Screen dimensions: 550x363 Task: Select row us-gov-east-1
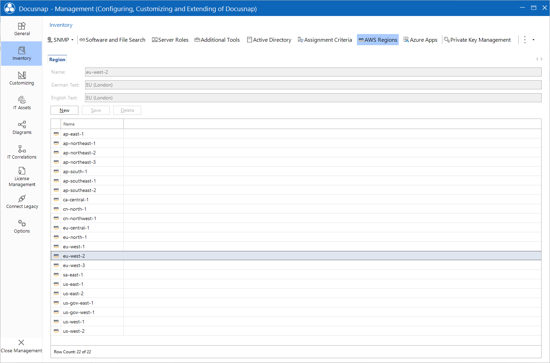296,303
